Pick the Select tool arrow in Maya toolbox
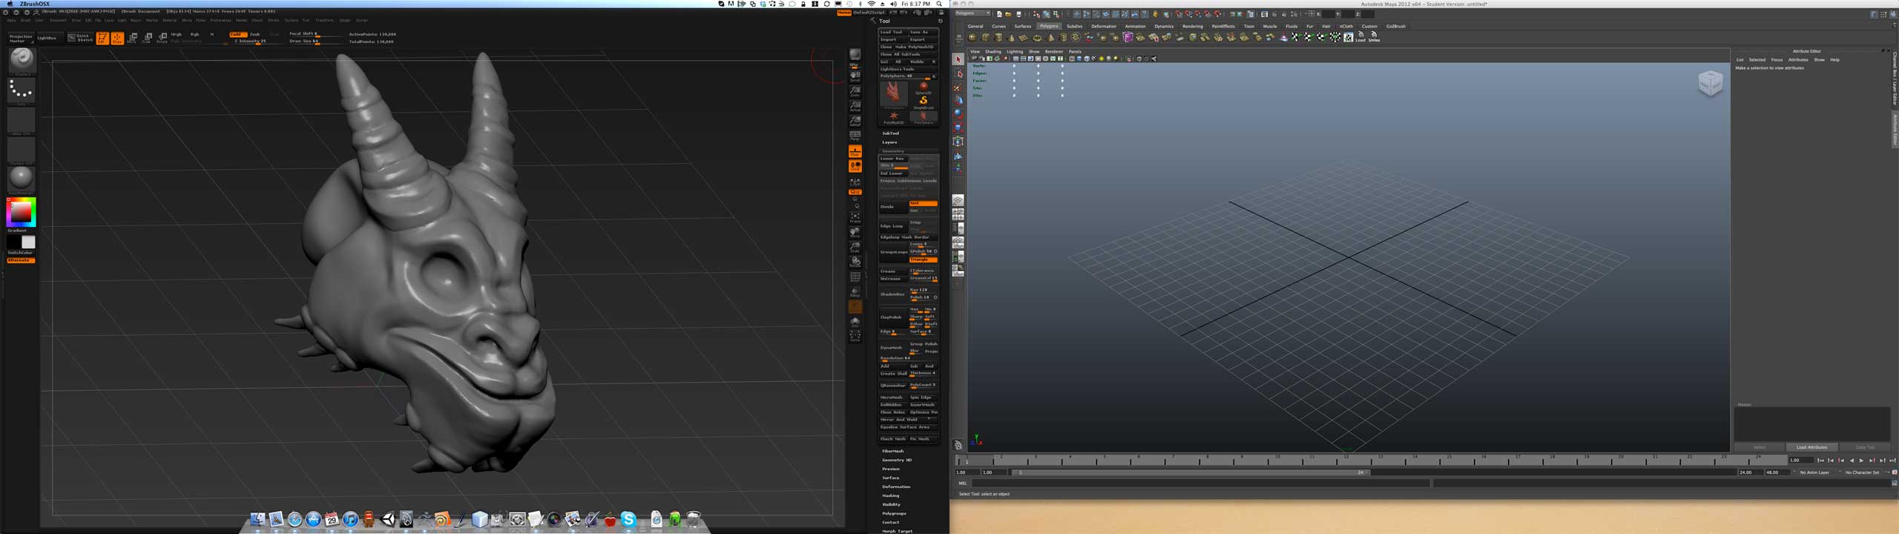 (x=958, y=59)
